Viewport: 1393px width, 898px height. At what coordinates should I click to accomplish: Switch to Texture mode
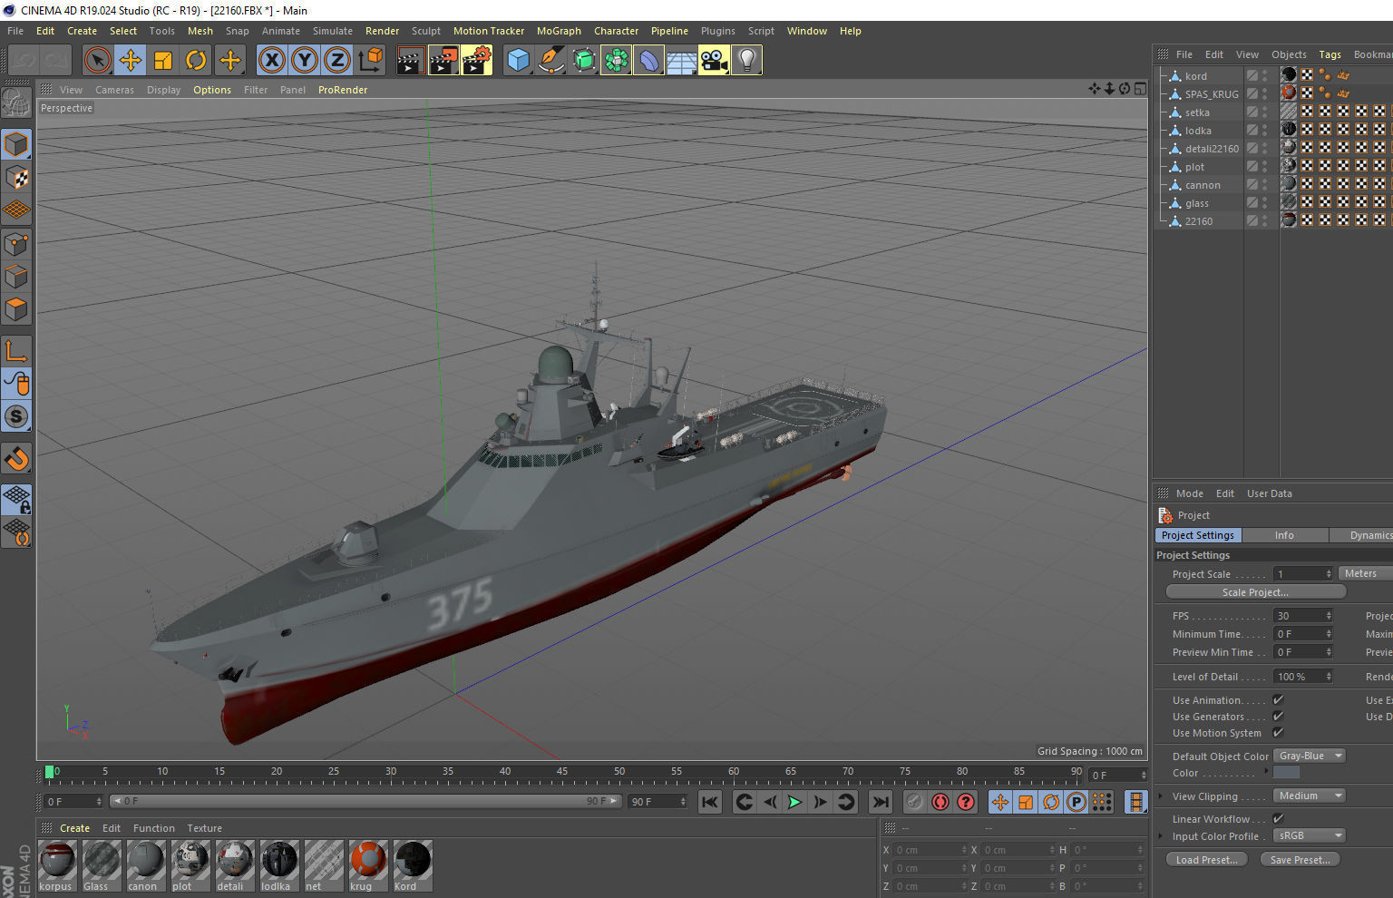[16, 177]
